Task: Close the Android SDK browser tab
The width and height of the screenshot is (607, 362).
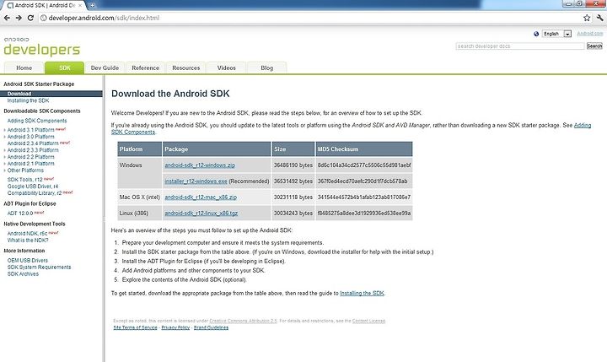Action: coord(80,5)
